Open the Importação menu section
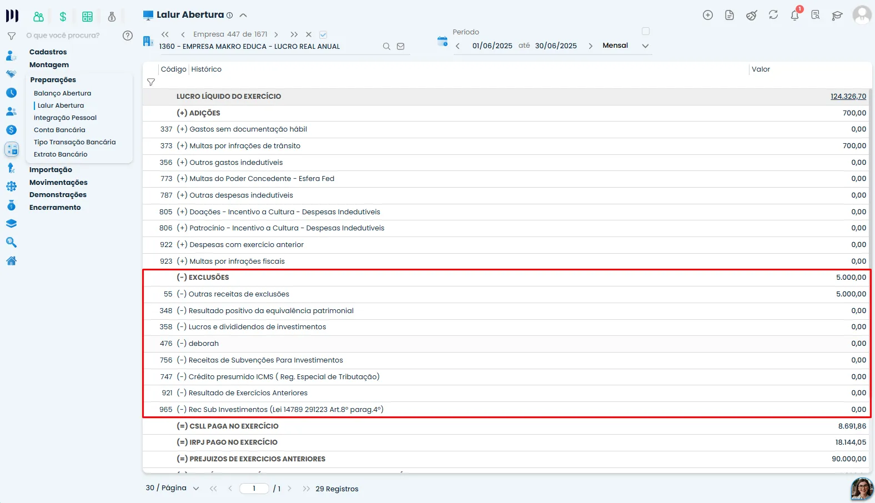Viewport: 875px width, 503px height. (x=51, y=170)
